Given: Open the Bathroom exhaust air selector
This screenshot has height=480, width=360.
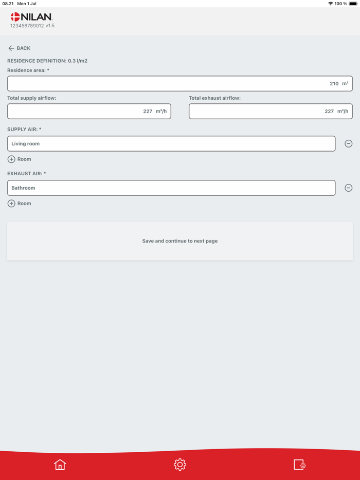Looking at the screenshot, I should (x=171, y=188).
